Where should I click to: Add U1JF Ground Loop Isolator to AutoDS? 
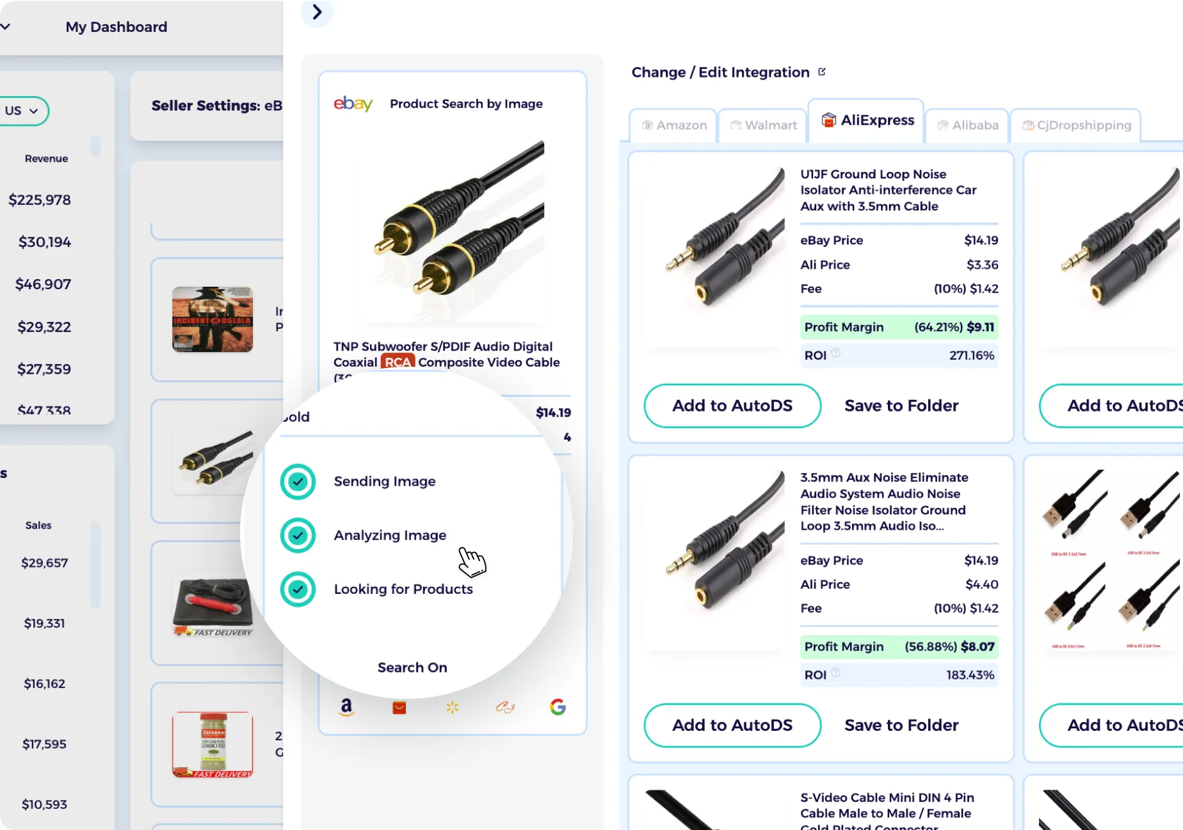[732, 405]
